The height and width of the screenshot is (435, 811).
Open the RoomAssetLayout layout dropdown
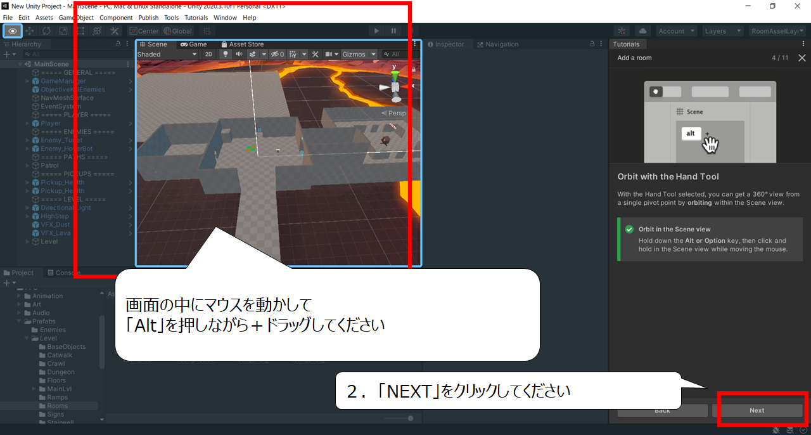coord(778,31)
